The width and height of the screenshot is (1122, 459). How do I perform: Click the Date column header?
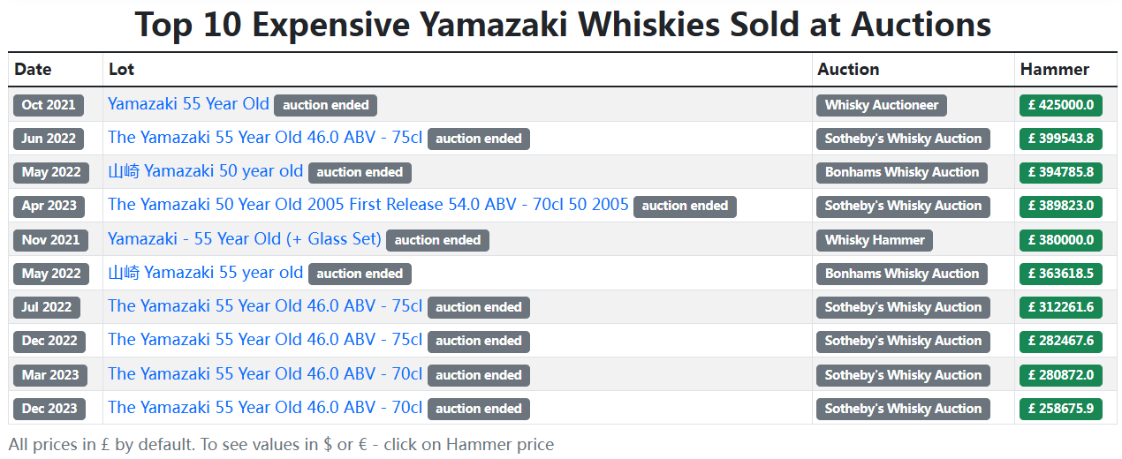tap(33, 69)
